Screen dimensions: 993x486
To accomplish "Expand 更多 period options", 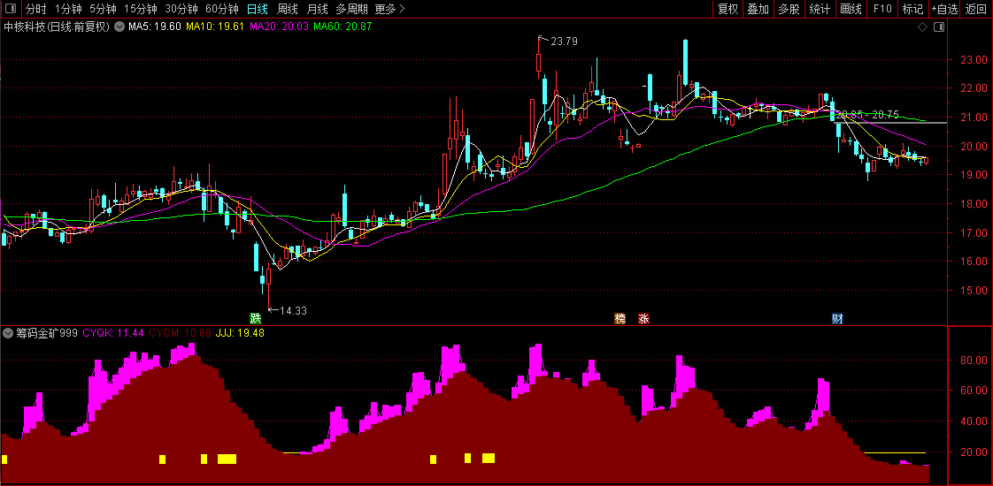I will coord(389,9).
